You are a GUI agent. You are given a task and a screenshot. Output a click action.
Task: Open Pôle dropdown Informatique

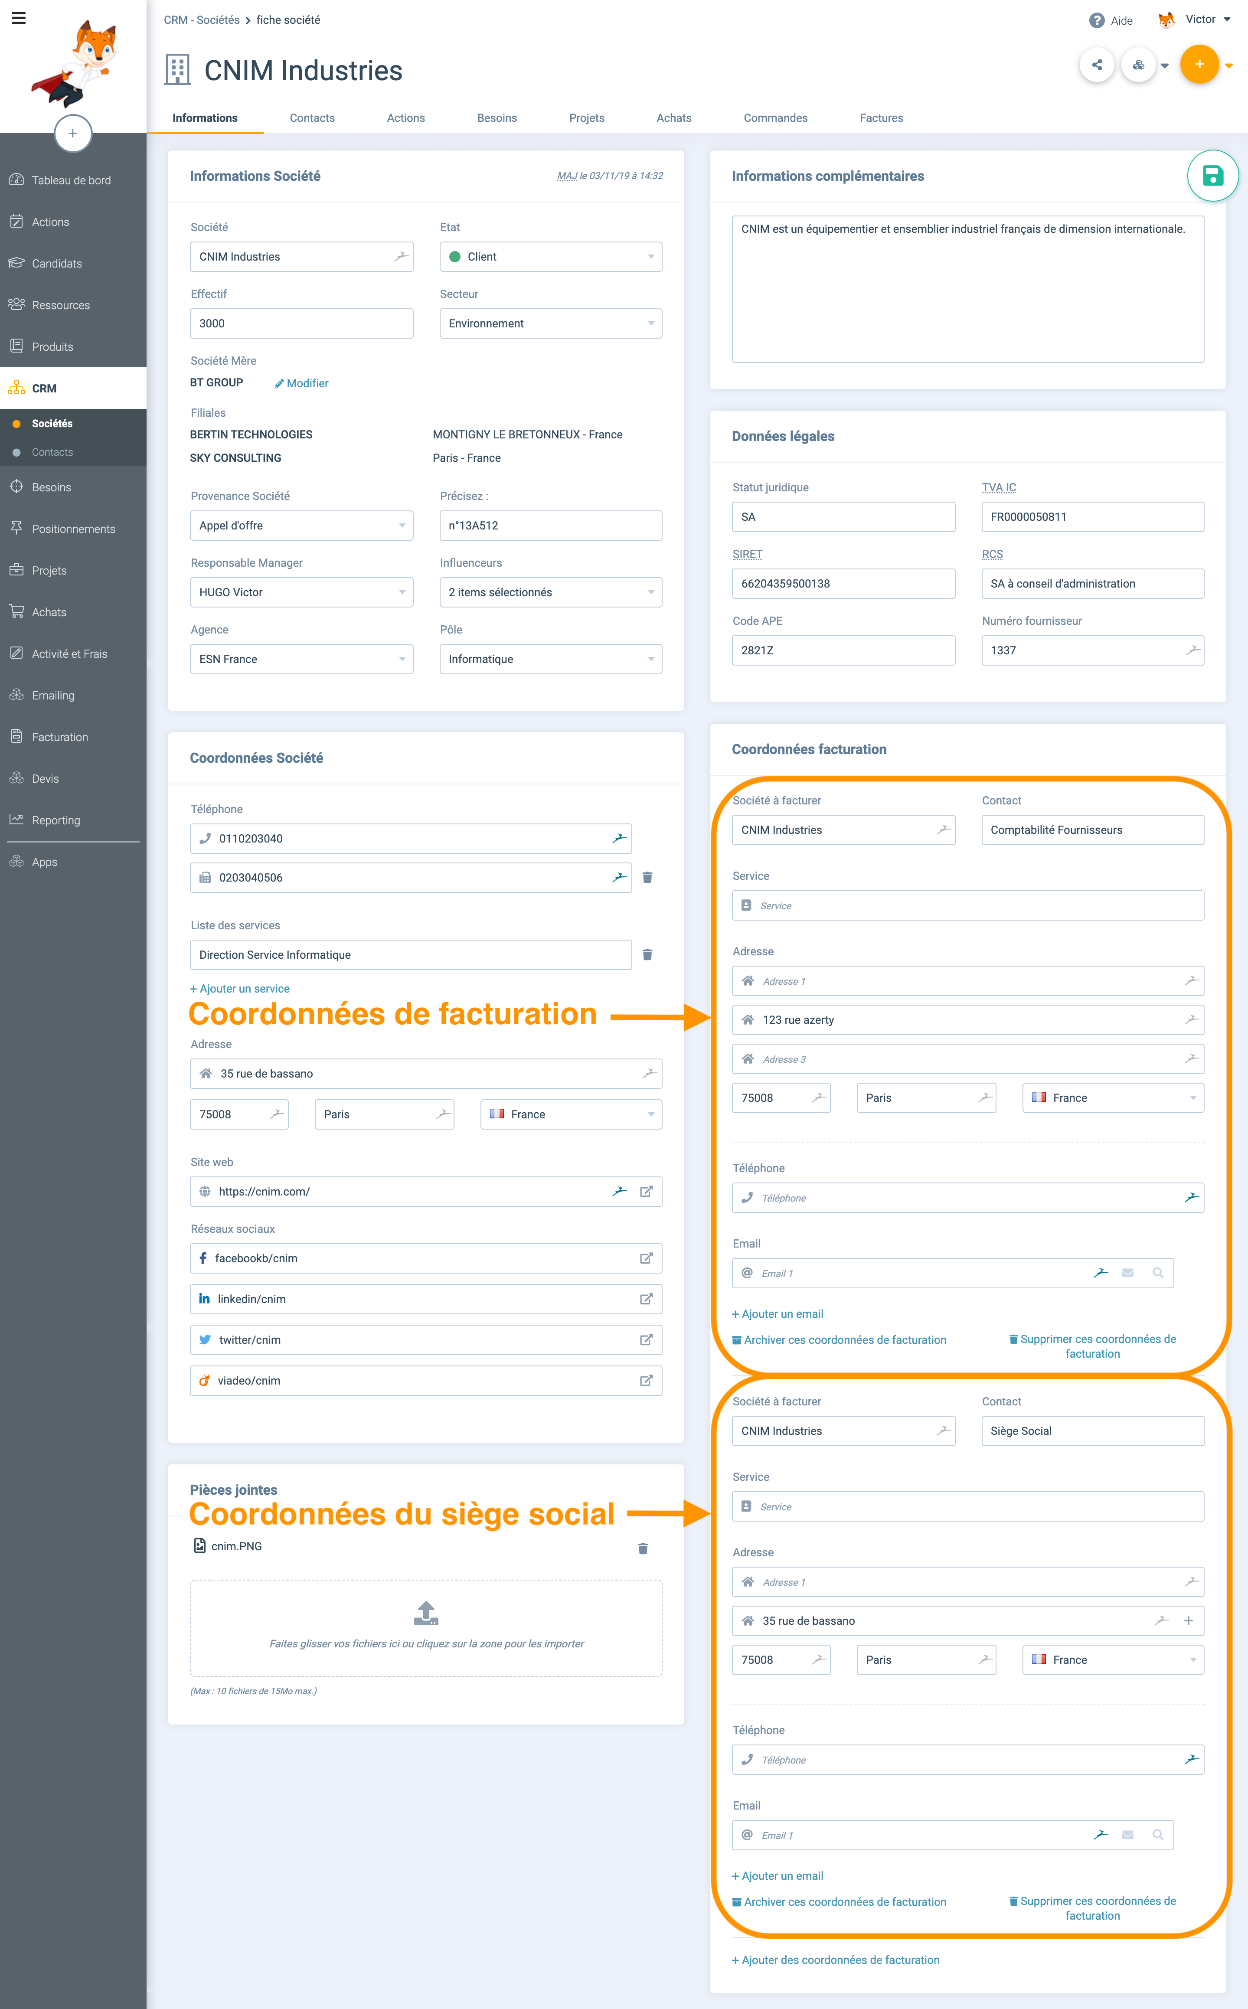click(x=551, y=660)
